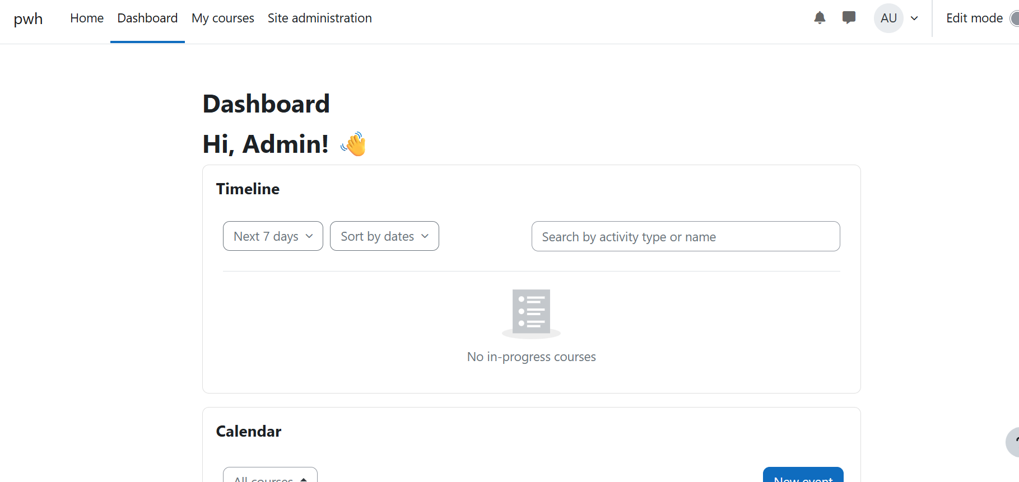
Task: Go to the Home tab
Action: coord(87,18)
